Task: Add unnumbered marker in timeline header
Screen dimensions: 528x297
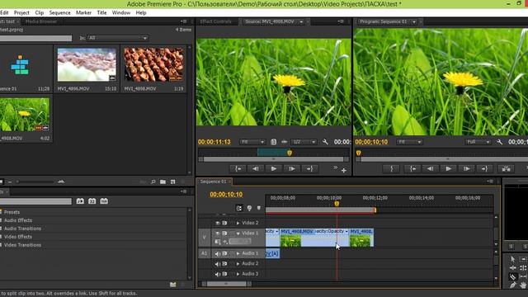Action: pos(258,208)
